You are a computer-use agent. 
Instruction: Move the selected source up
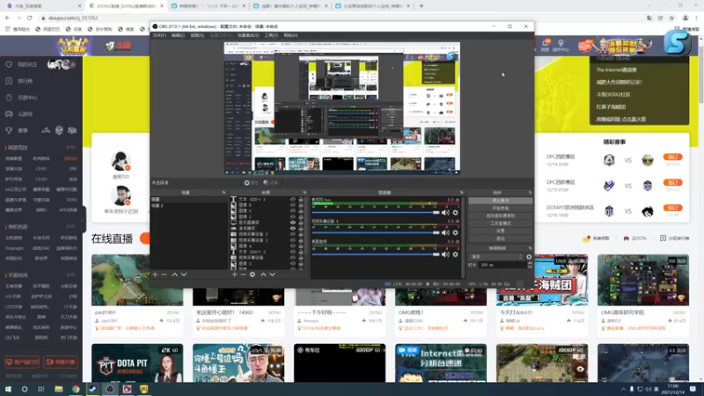tap(263, 275)
